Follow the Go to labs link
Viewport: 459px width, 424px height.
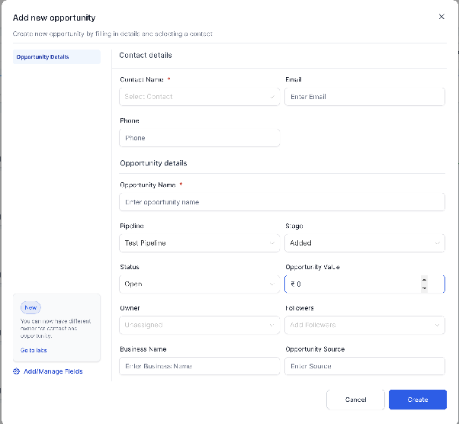point(34,350)
